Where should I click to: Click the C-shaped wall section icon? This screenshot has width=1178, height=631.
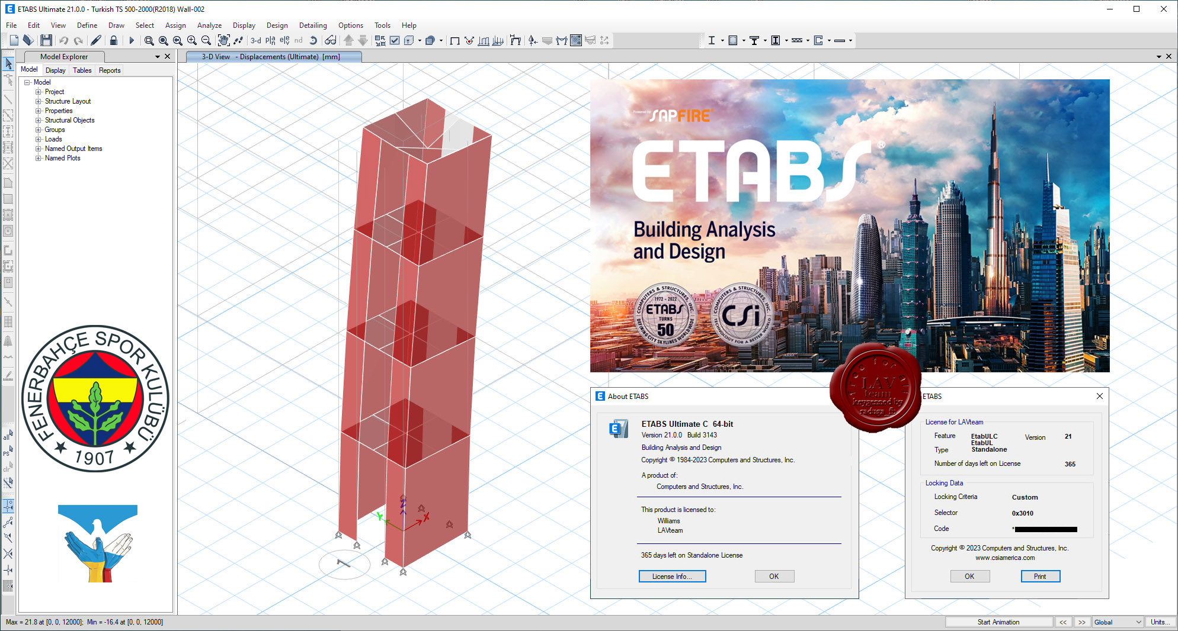click(x=818, y=40)
